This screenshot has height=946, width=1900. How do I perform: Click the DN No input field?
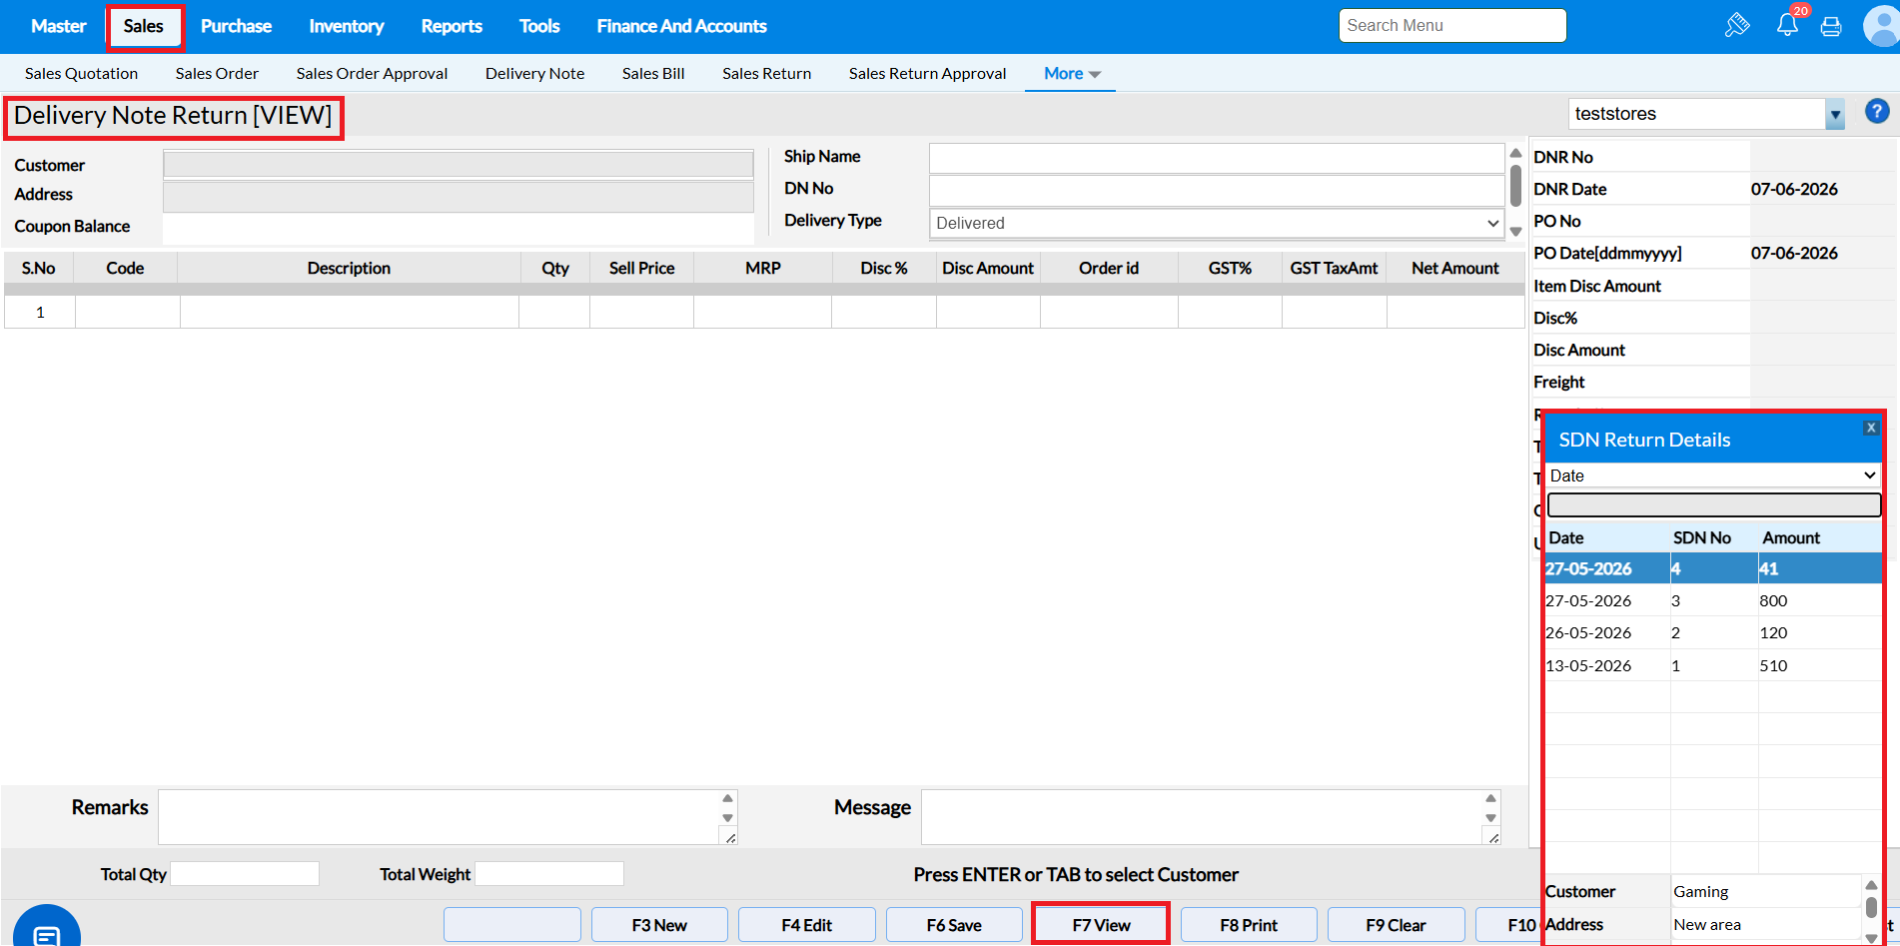[1217, 190]
